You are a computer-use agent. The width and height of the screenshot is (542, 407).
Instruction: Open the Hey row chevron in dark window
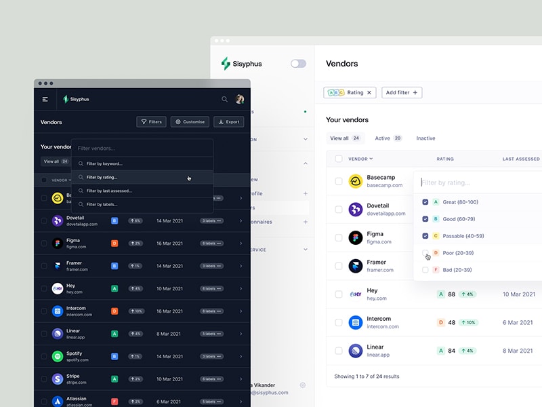[241, 289]
